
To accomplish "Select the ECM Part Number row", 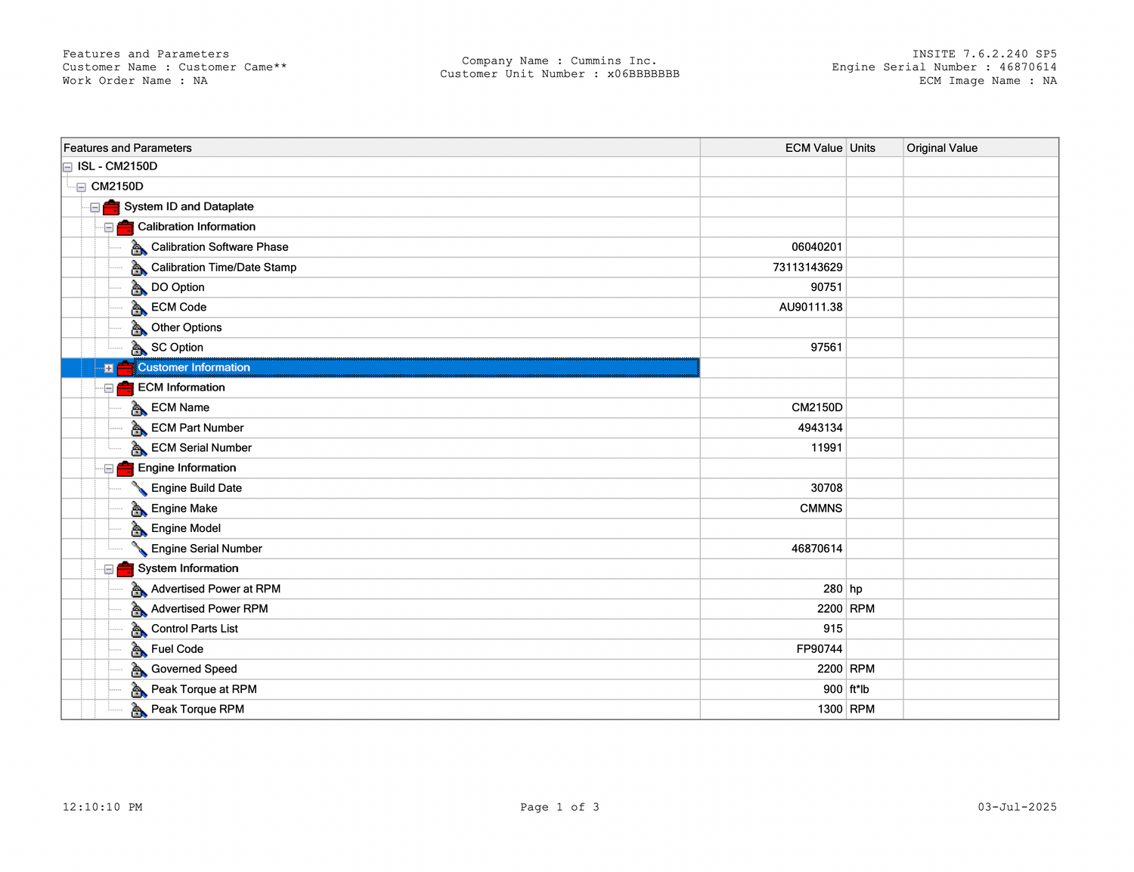I will tap(197, 428).
